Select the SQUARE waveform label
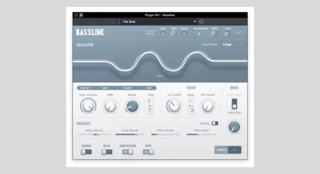320x174 pixels. coord(127,88)
